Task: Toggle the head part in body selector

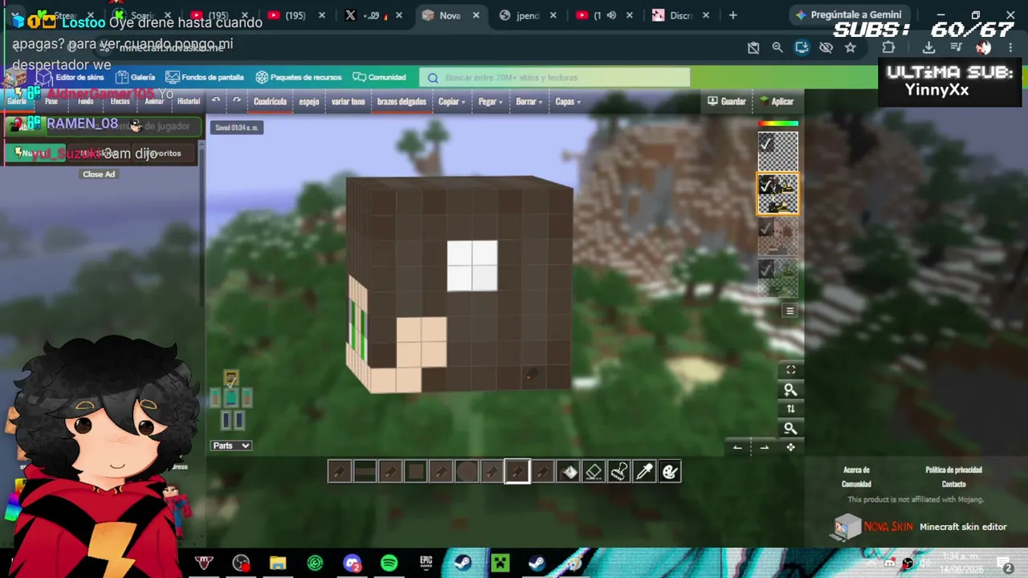Action: click(230, 377)
